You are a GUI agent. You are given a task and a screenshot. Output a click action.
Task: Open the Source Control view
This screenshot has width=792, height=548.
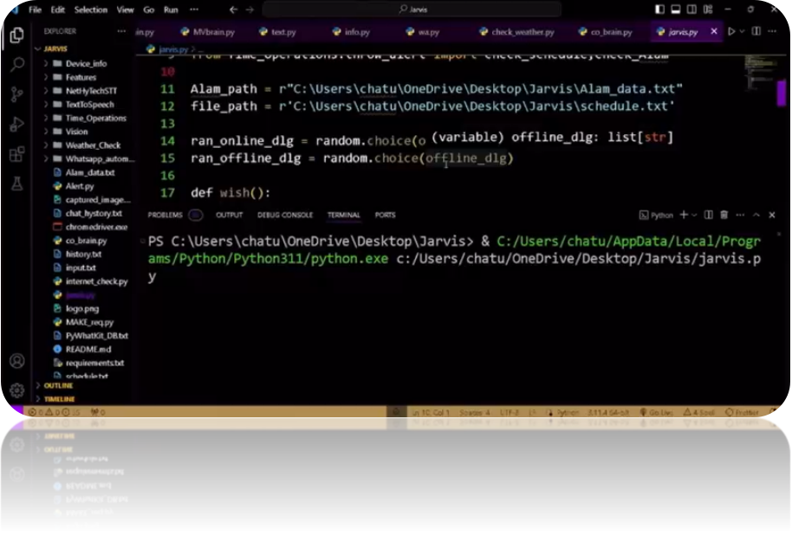(x=17, y=94)
